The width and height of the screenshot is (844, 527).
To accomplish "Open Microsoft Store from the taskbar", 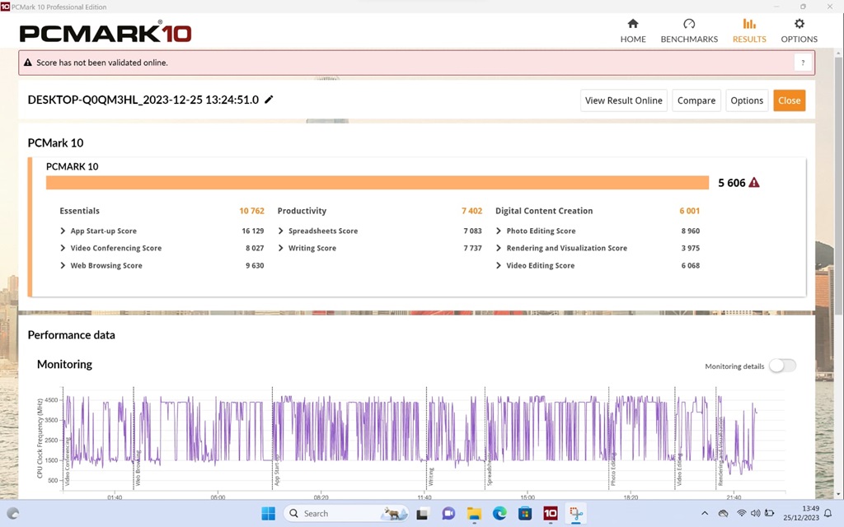I will 525,514.
